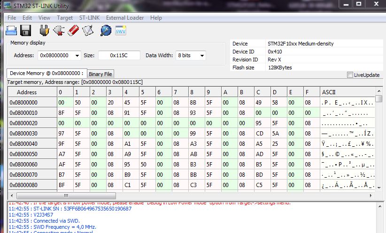Screen dimensions: 386x233
Task: Click the Size input field 0x115C
Action: point(119,55)
